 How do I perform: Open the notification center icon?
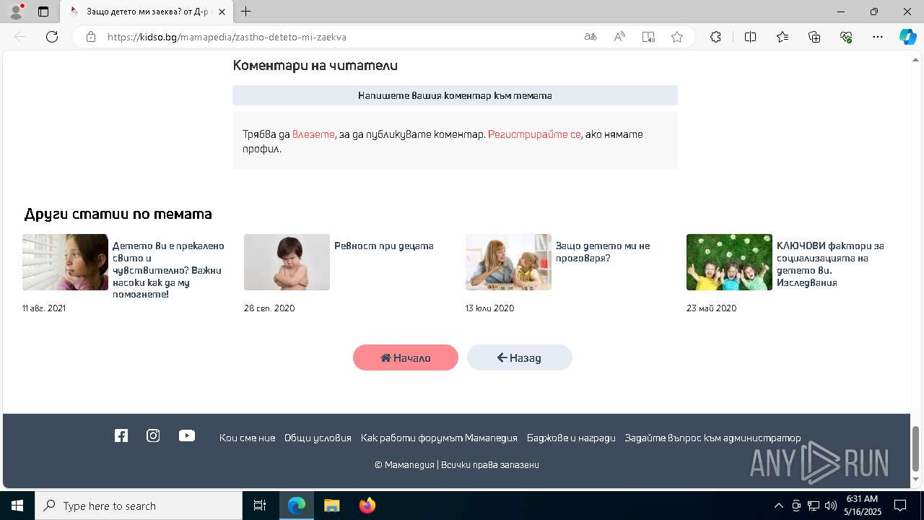900,506
